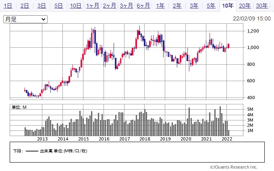Image resolution: width=274 pixels, height=171 pixels.
Task: Click the latest red candlestick near 2022
Action: tap(228, 46)
